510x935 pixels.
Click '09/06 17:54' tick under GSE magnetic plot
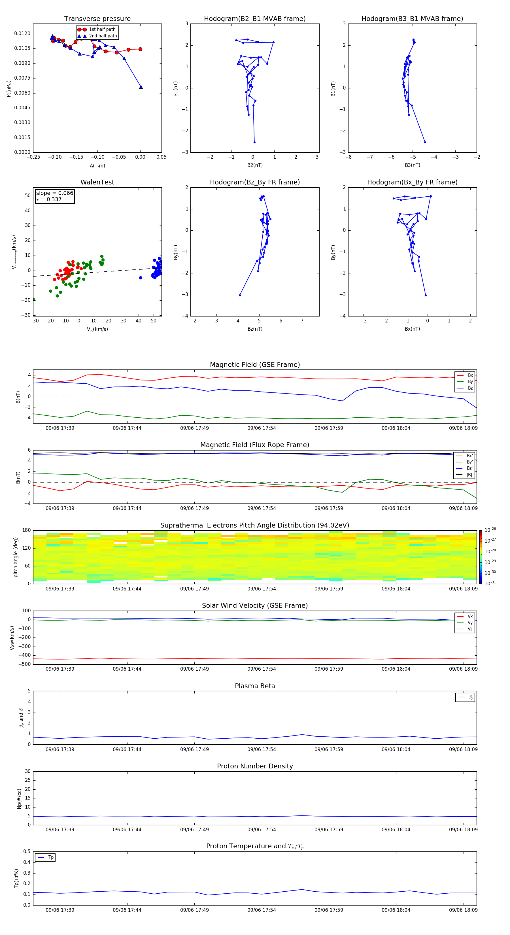coord(261,428)
